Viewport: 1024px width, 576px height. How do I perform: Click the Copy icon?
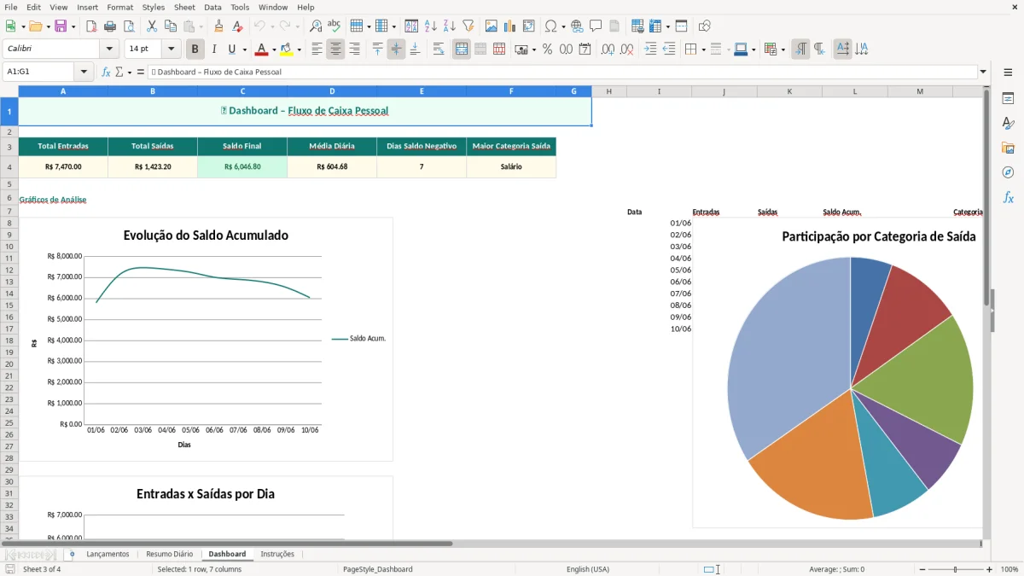point(171,26)
